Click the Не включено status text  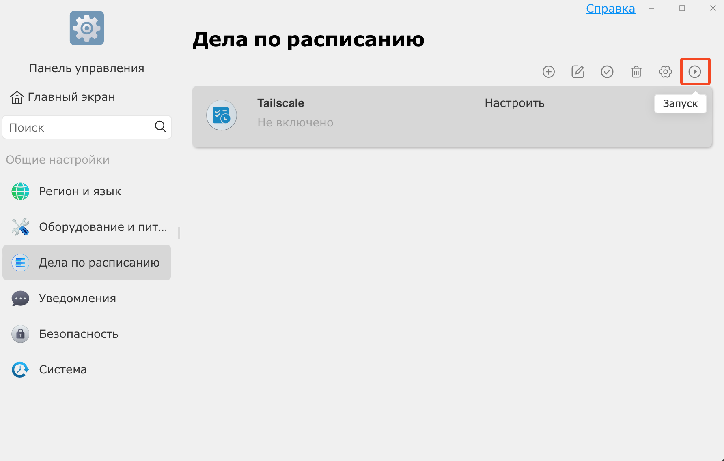[295, 122]
